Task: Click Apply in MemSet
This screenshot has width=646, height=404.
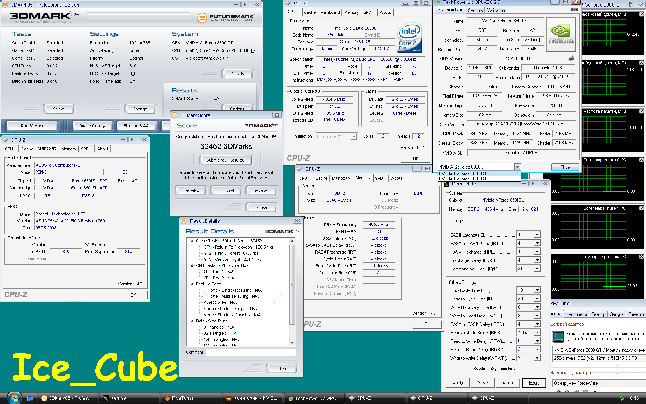Action: (458, 383)
